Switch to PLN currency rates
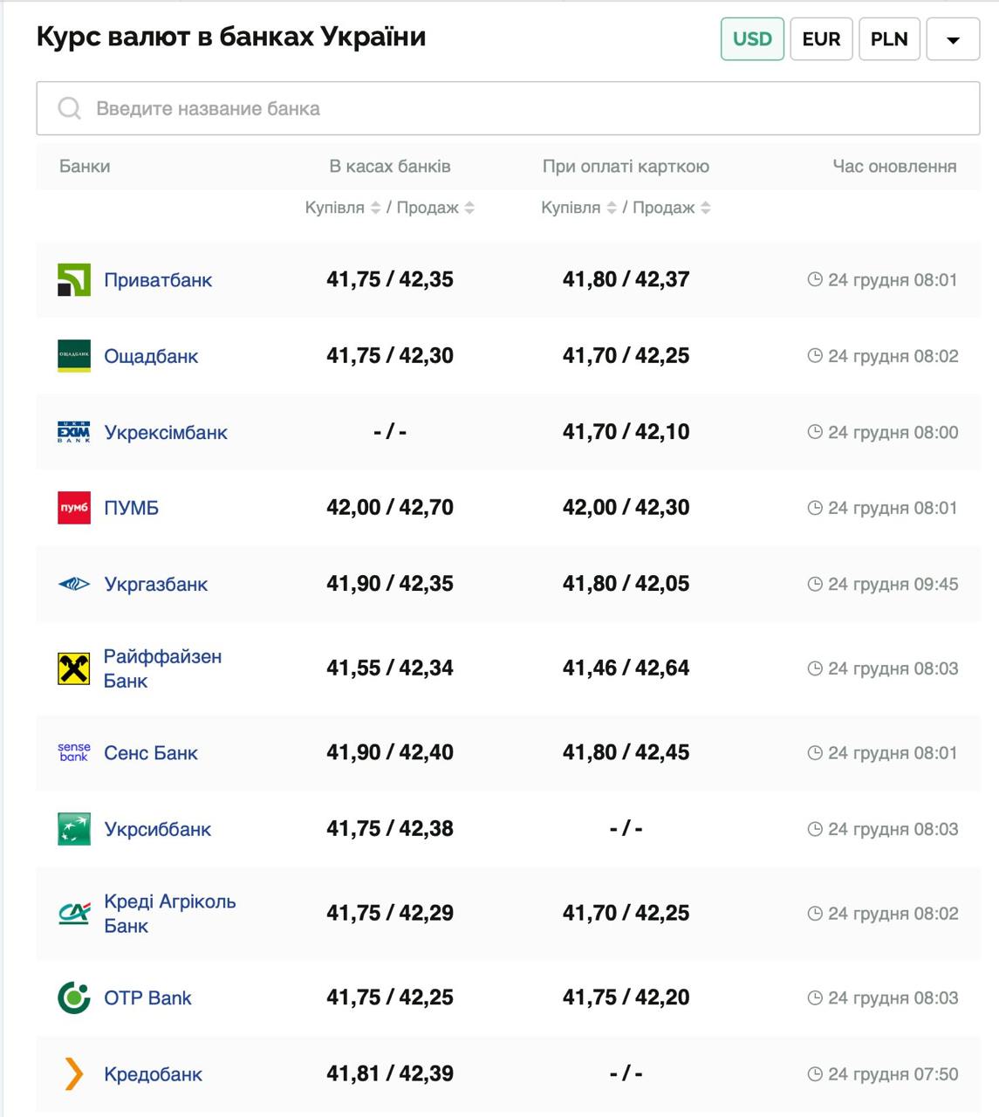999x1117 pixels. (889, 39)
